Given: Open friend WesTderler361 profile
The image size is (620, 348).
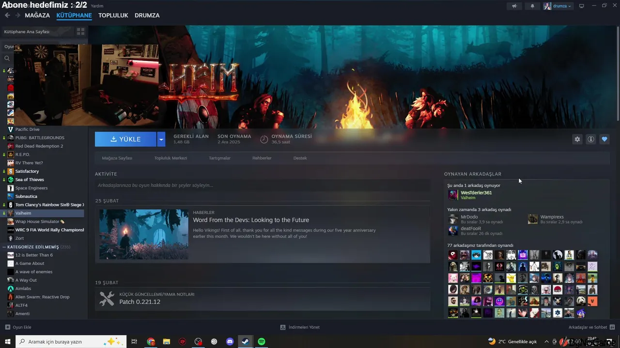Looking at the screenshot, I should pos(476,193).
